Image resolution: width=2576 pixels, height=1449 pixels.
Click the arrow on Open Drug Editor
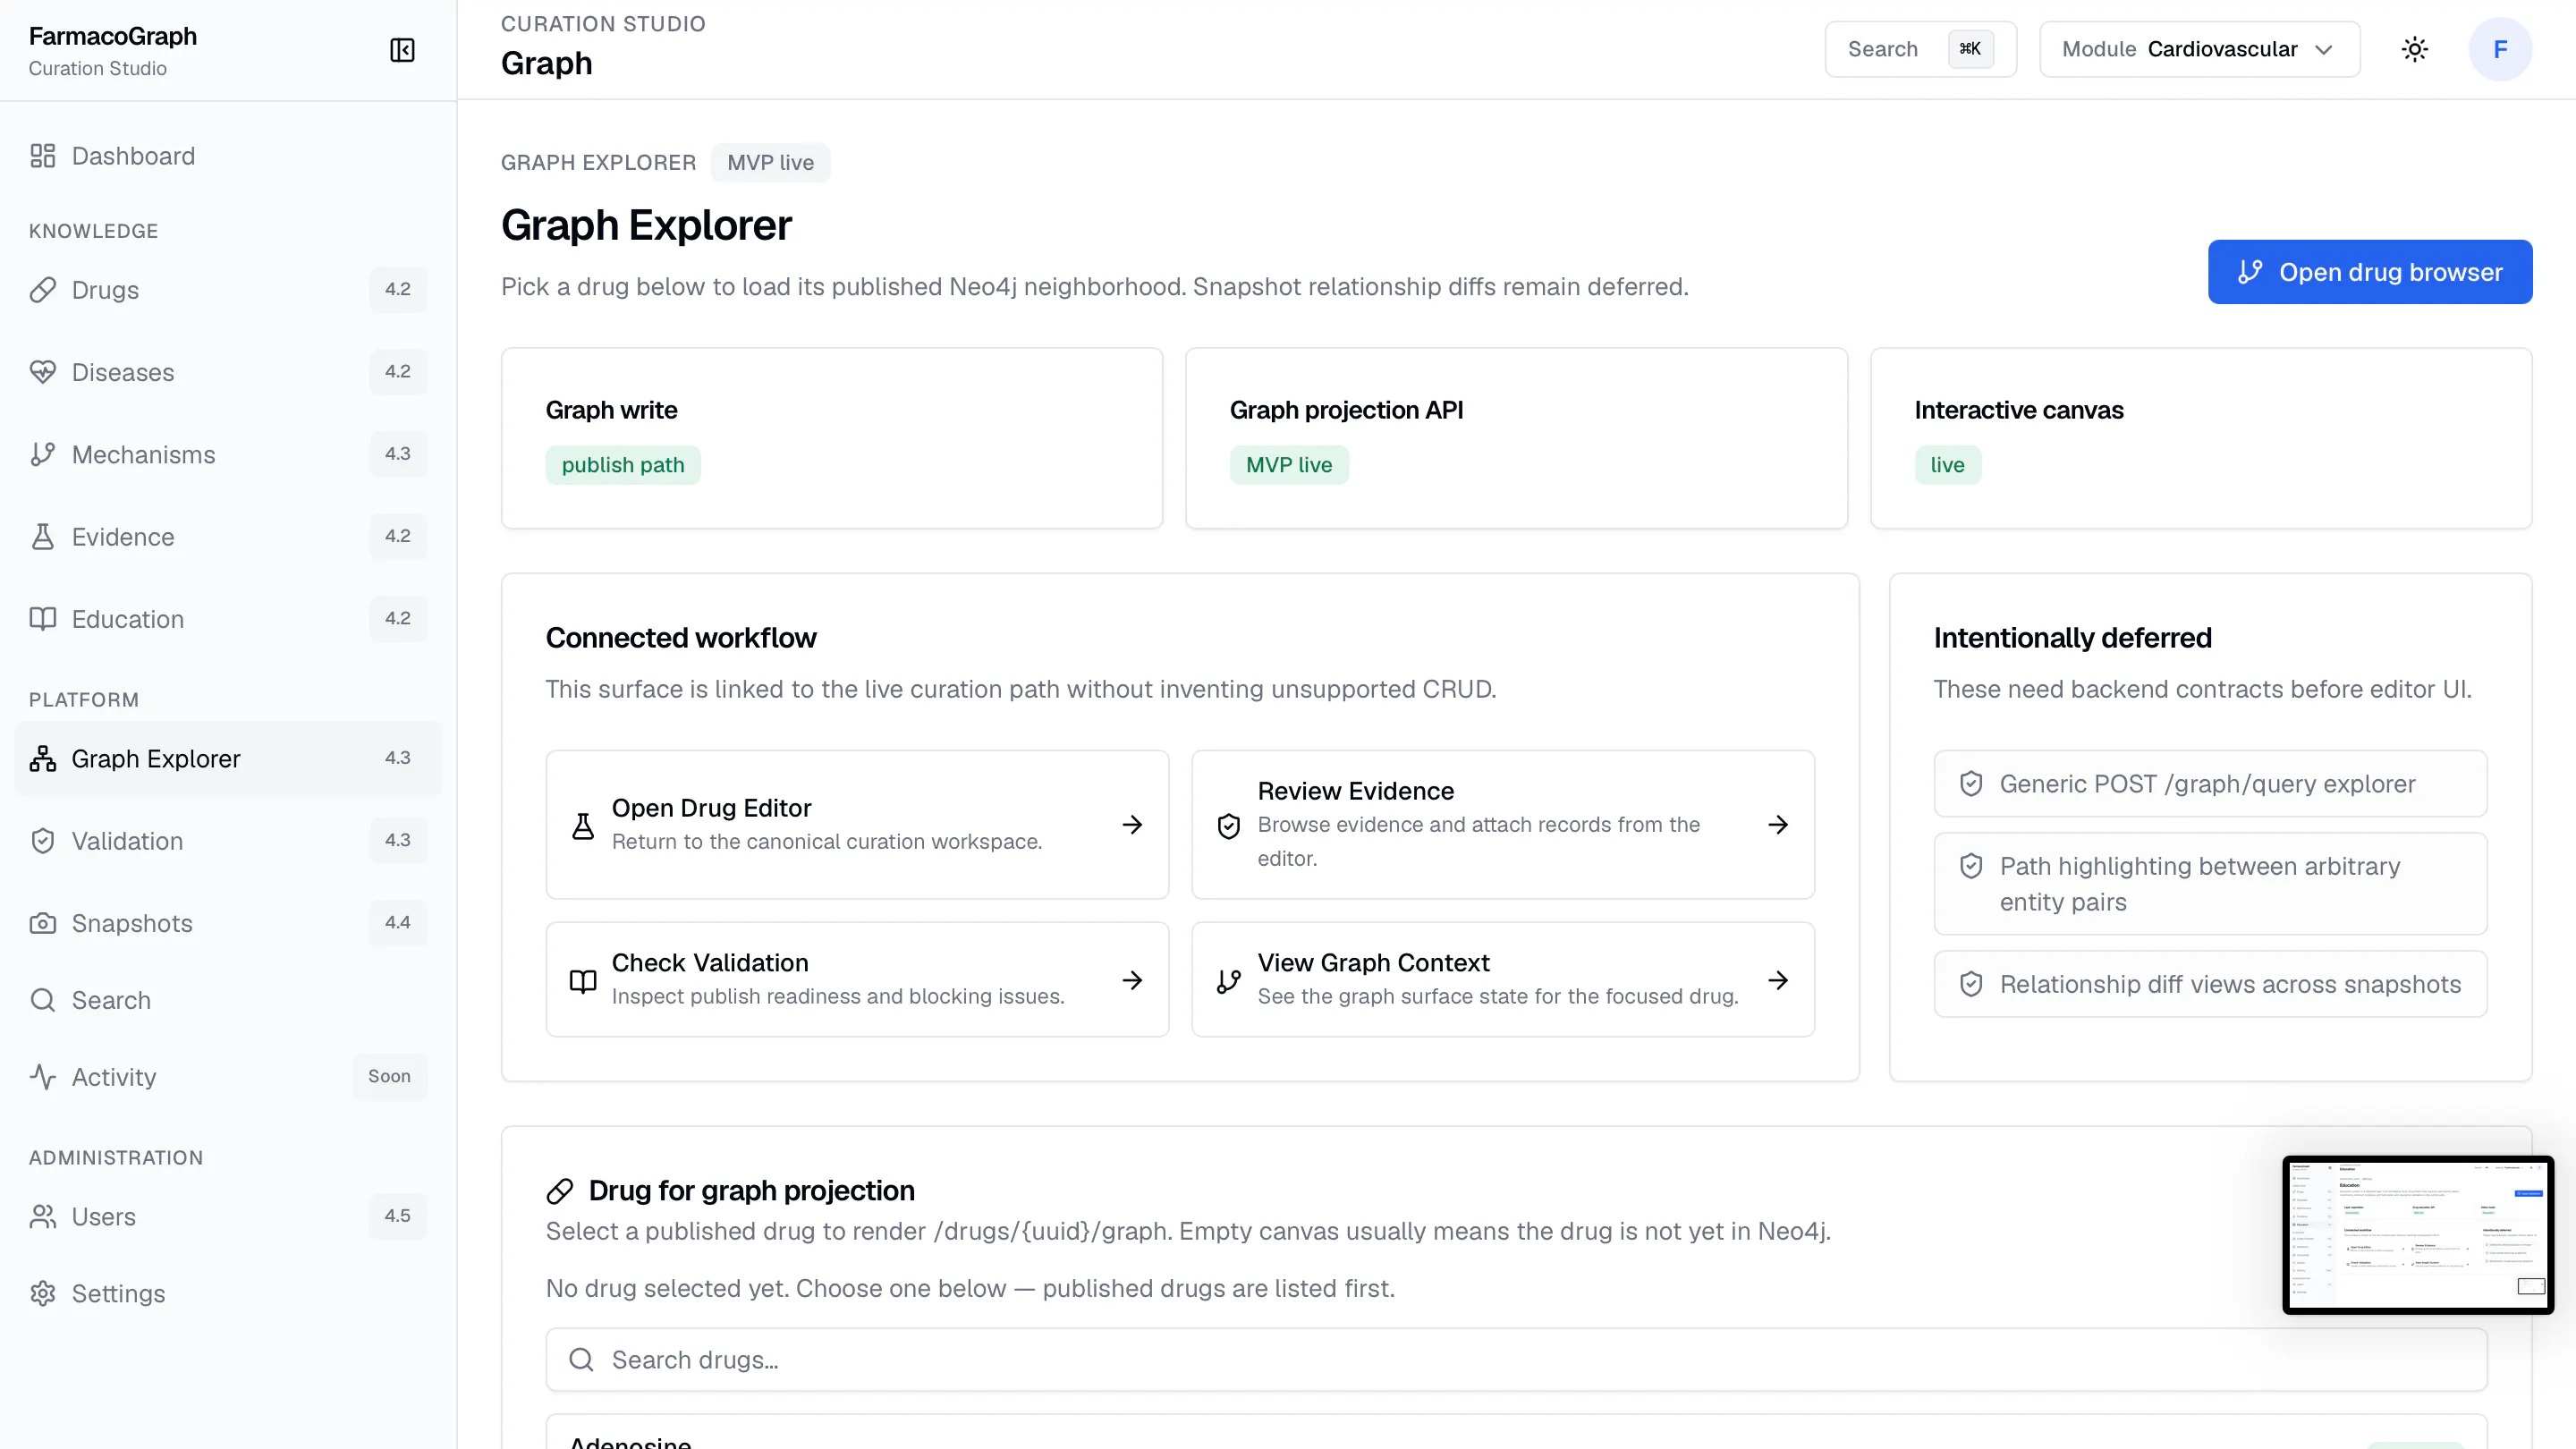[x=1132, y=825]
